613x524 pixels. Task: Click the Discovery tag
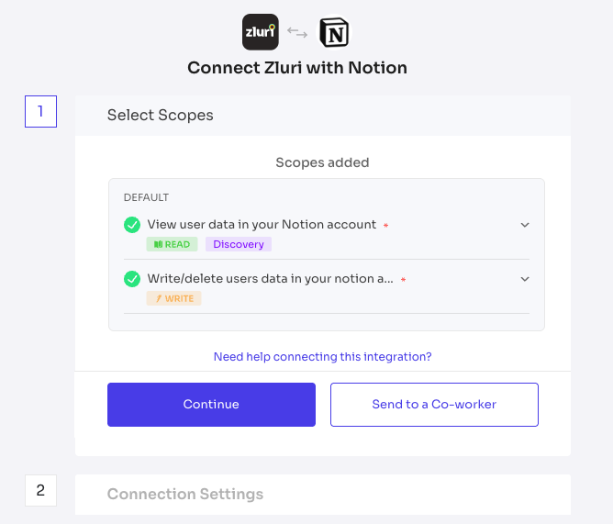239,244
